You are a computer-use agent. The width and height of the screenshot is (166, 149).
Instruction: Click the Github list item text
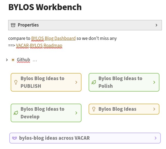(23, 60)
